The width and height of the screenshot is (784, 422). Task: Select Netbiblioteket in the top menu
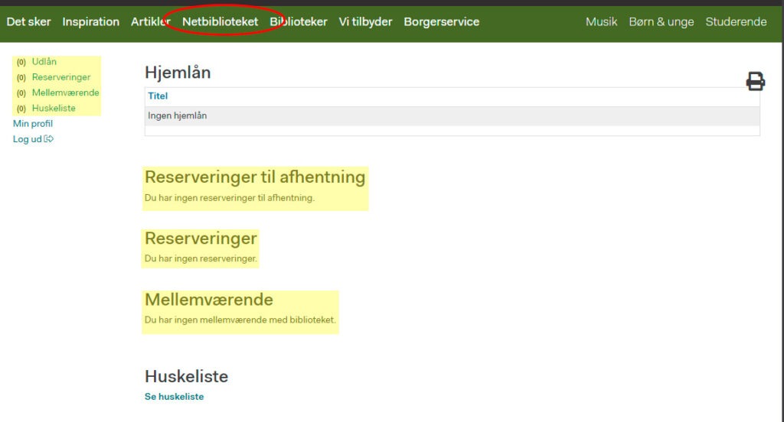[x=220, y=21]
